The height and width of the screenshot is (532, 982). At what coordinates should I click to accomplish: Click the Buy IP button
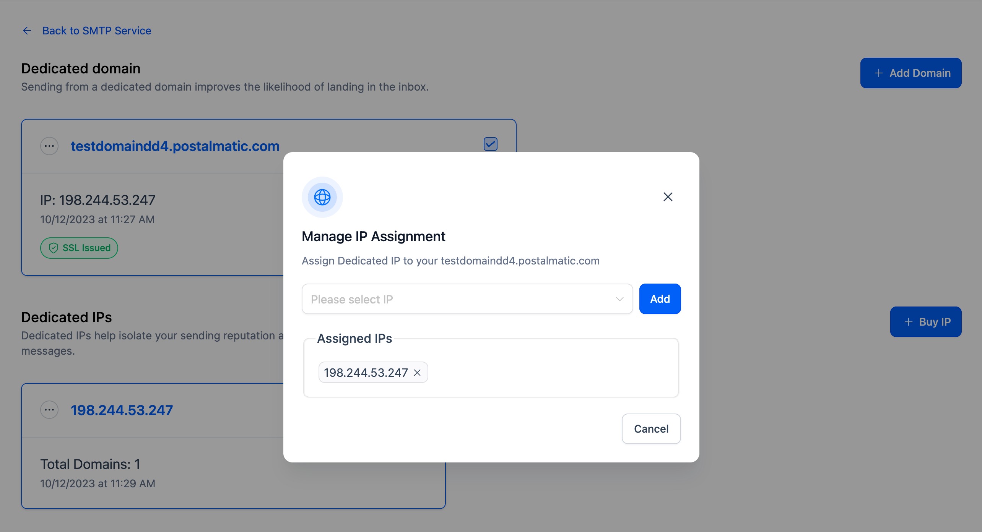coord(925,322)
